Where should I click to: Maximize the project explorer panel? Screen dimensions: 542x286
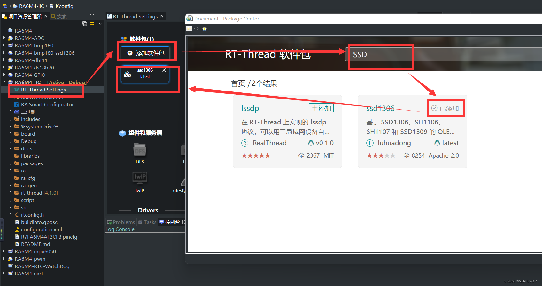(99, 15)
